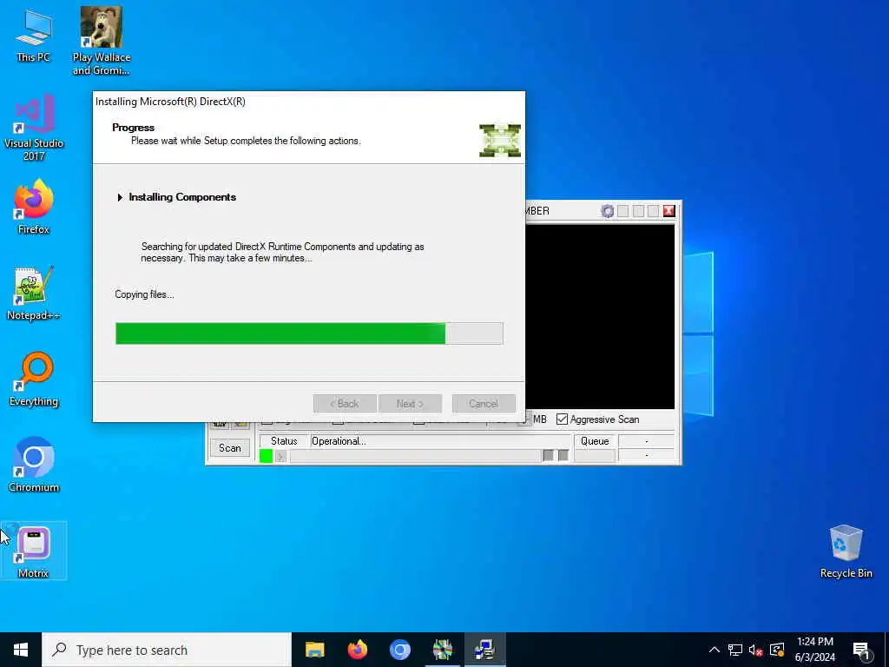The image size is (889, 667).
Task: Click the muted volume tray icon
Action: [x=756, y=650]
